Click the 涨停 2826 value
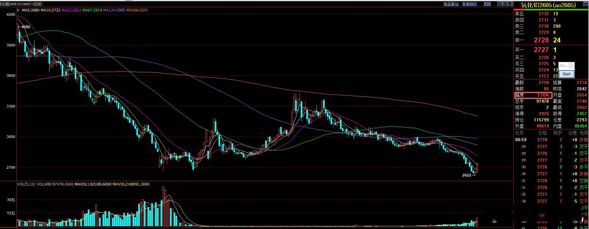This screenshot has width=589, height=229. coord(544,114)
